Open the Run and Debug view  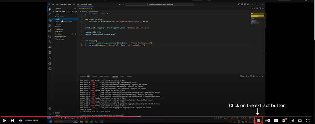pyautogui.click(x=50, y=25)
